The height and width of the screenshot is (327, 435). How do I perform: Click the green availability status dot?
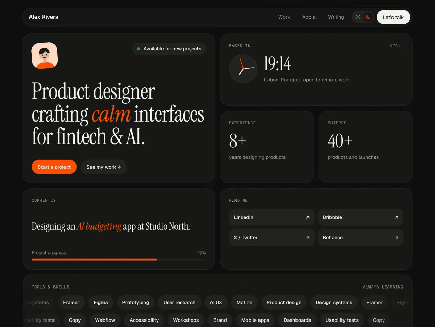click(138, 49)
